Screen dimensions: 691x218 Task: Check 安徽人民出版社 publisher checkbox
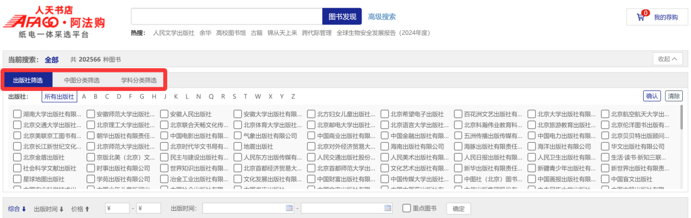tap(164, 114)
